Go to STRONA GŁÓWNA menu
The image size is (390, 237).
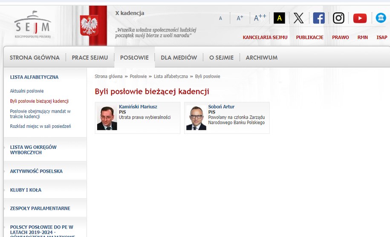click(x=35, y=58)
